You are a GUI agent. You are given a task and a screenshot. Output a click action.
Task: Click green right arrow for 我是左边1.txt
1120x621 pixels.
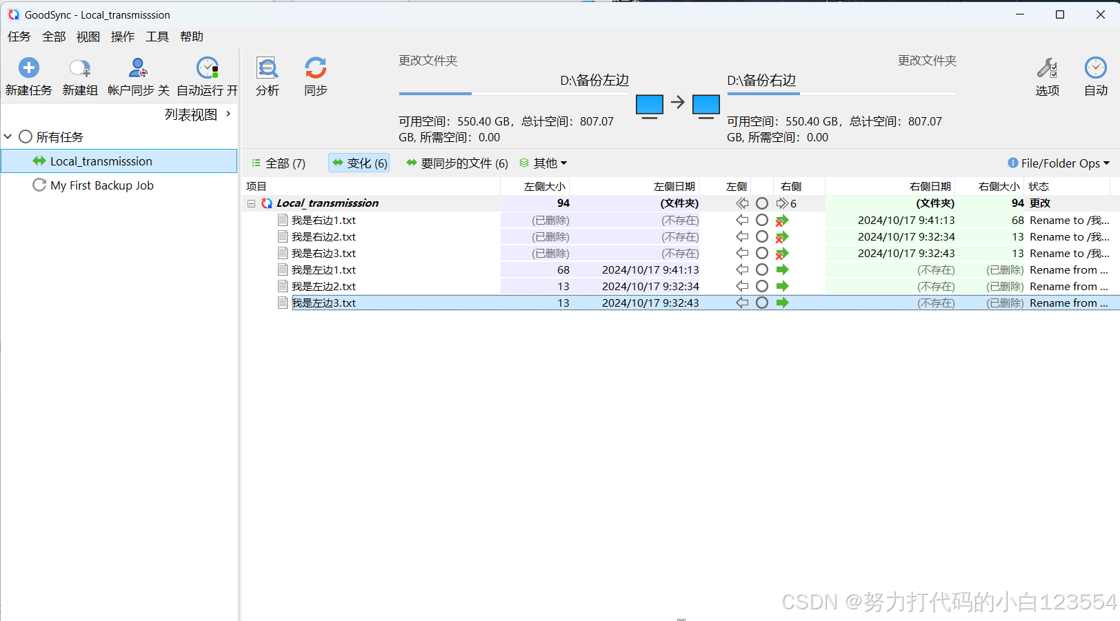coord(782,269)
